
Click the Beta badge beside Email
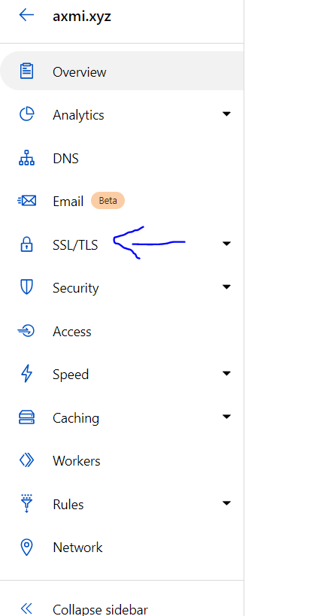[x=108, y=200]
